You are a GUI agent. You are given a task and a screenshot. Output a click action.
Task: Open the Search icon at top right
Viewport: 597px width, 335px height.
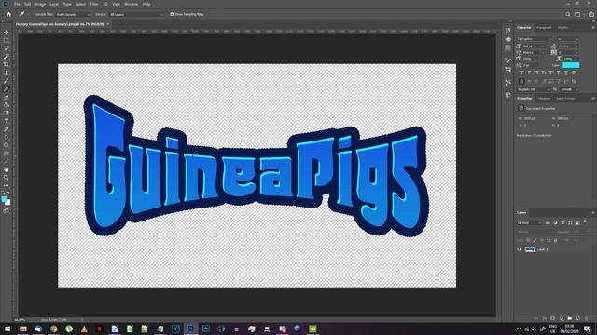click(x=568, y=15)
